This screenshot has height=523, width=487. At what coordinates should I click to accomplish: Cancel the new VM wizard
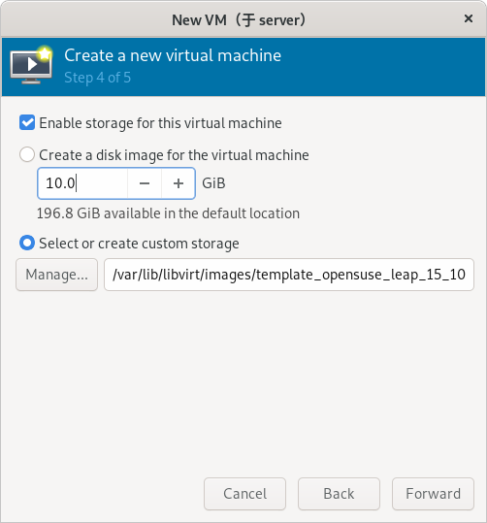pyautogui.click(x=244, y=494)
